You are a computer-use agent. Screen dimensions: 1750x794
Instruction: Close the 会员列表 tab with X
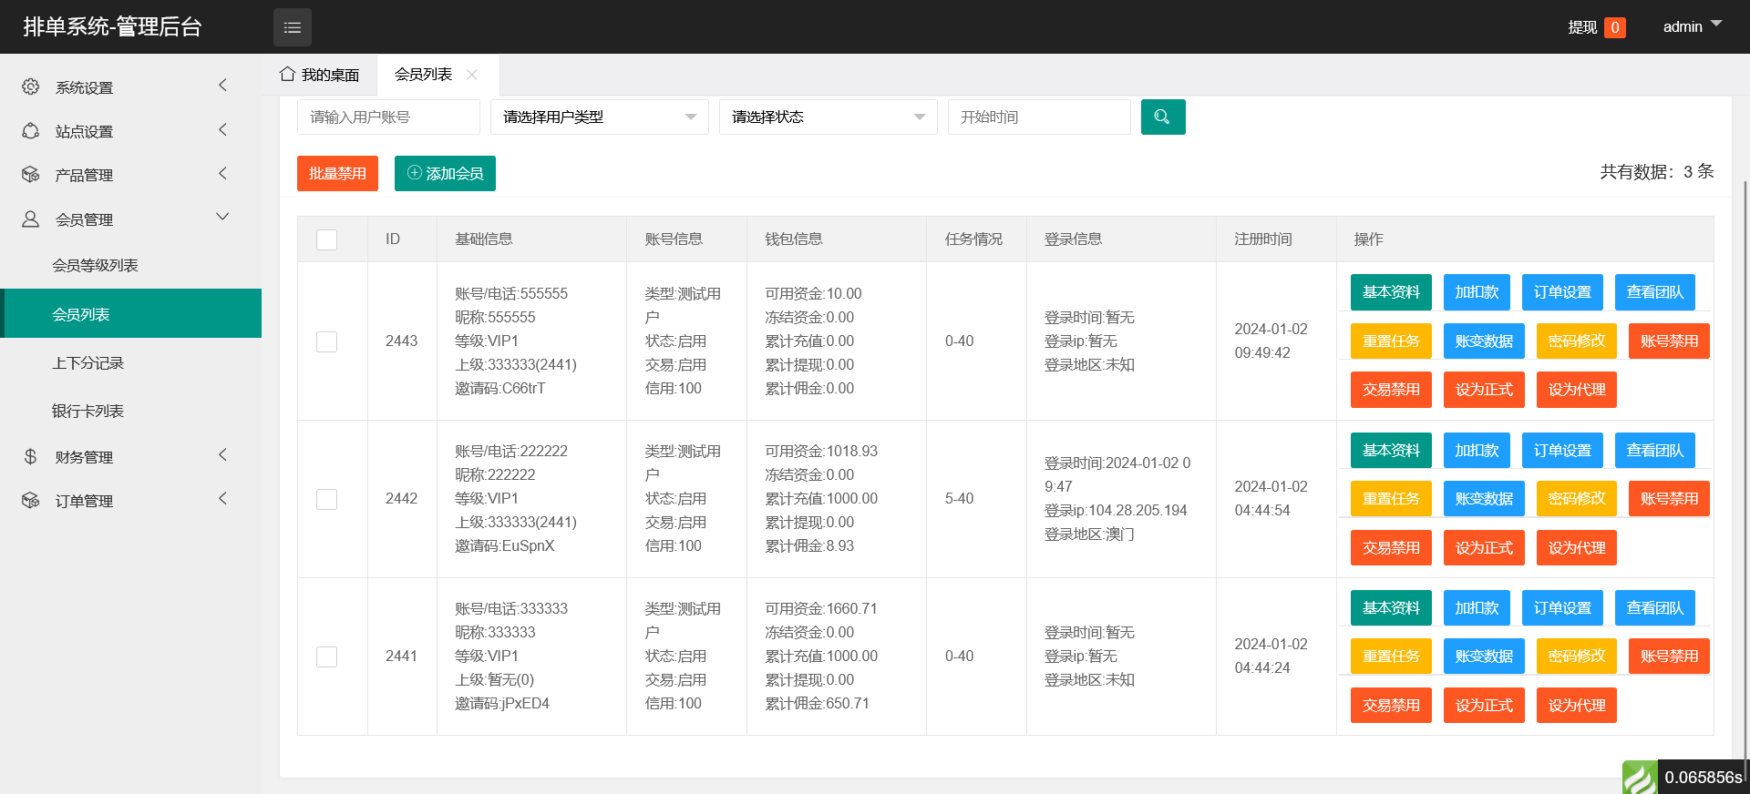tap(472, 75)
